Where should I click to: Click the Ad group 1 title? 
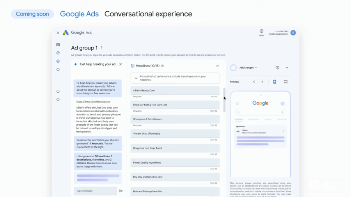click(84, 48)
